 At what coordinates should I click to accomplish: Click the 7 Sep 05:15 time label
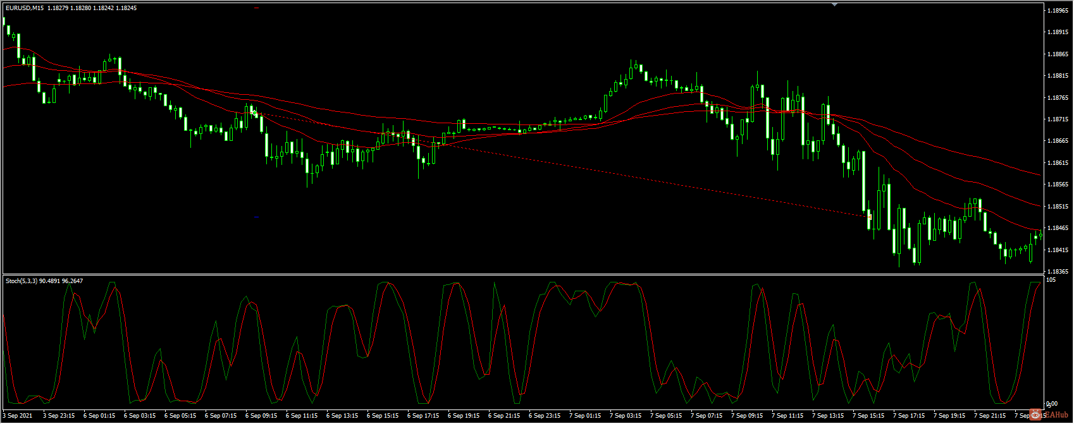coord(666,416)
